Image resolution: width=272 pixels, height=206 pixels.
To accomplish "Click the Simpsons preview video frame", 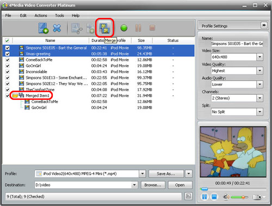I will click(233, 152).
